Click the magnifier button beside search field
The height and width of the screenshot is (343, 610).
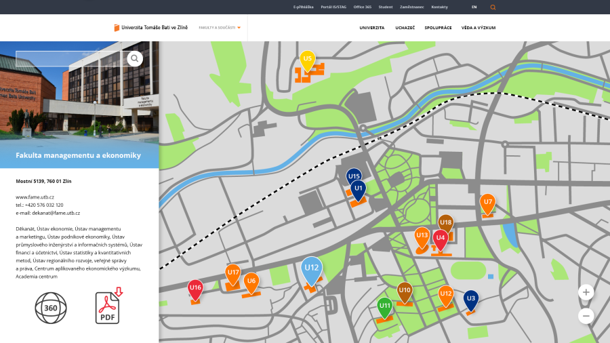pyautogui.click(x=135, y=58)
